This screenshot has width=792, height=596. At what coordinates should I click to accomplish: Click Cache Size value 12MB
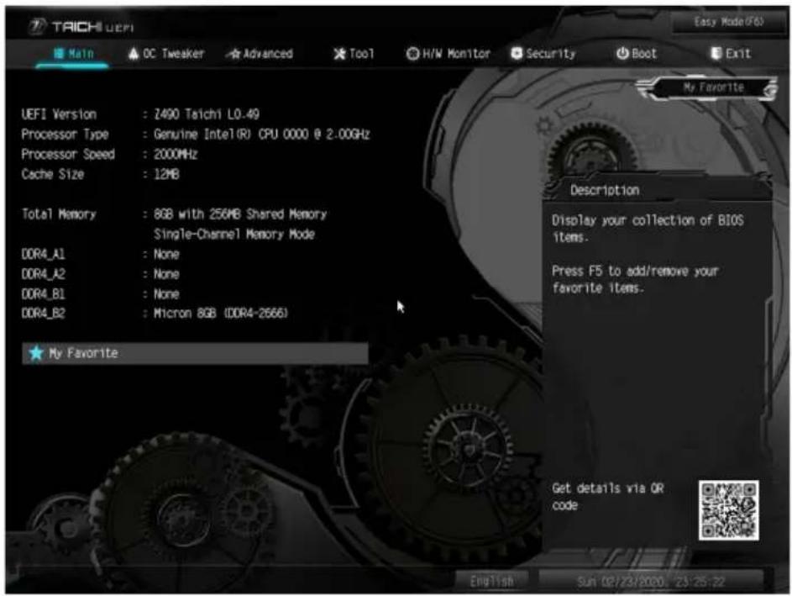point(166,174)
